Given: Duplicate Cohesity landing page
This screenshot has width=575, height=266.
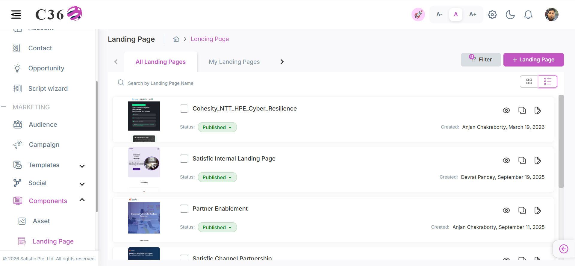Looking at the screenshot, I should 522,111.
